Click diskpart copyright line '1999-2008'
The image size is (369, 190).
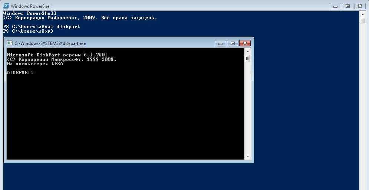click(x=62, y=59)
